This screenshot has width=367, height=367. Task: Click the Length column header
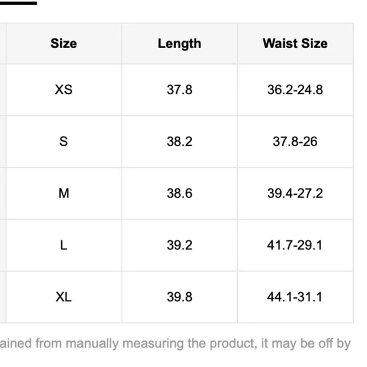[x=180, y=44]
